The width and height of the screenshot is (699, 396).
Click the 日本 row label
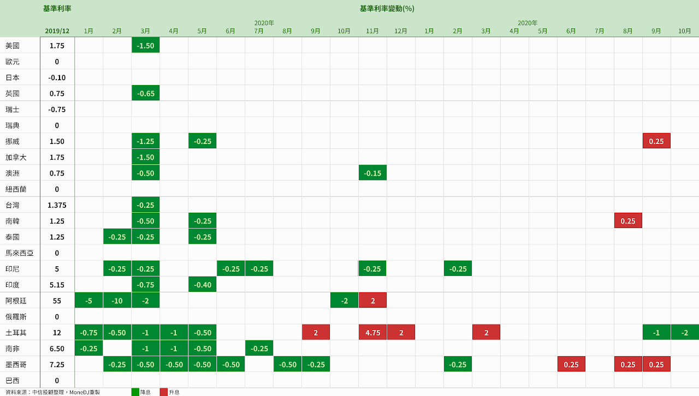tap(13, 77)
